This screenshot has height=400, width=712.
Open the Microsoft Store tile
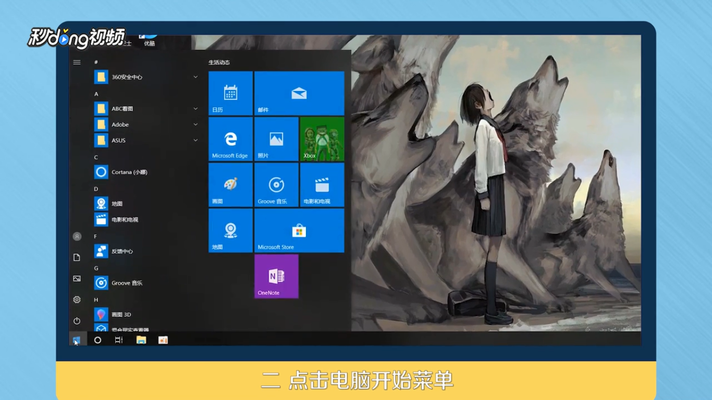point(299,231)
